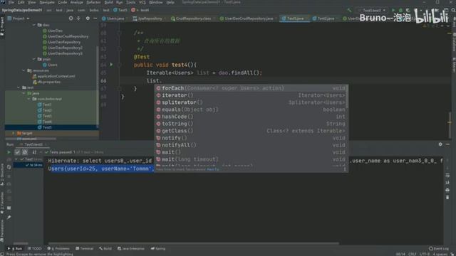This screenshot has width=456, height=256.
Task: Click the Test5 breadcrumb in navigation bar
Action: point(120,10)
